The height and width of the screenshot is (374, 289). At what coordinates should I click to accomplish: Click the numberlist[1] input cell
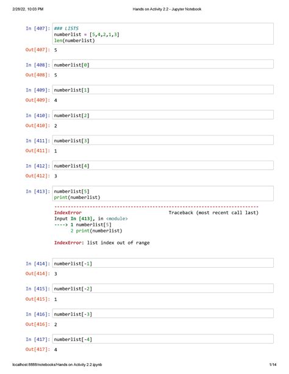point(163,90)
